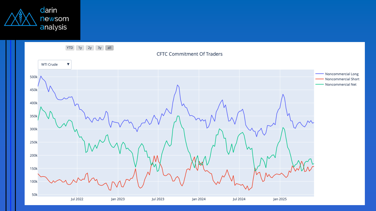The height and width of the screenshot is (211, 376).
Task: Click the dropdown arrow beside WTI Crude
Action: point(68,64)
